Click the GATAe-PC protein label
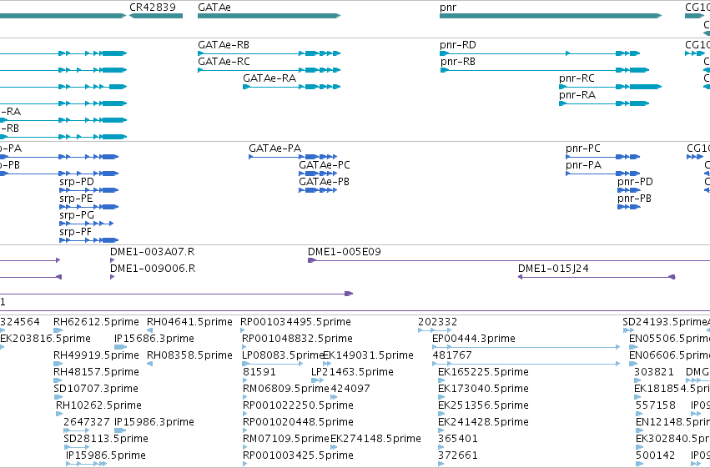 click(325, 165)
